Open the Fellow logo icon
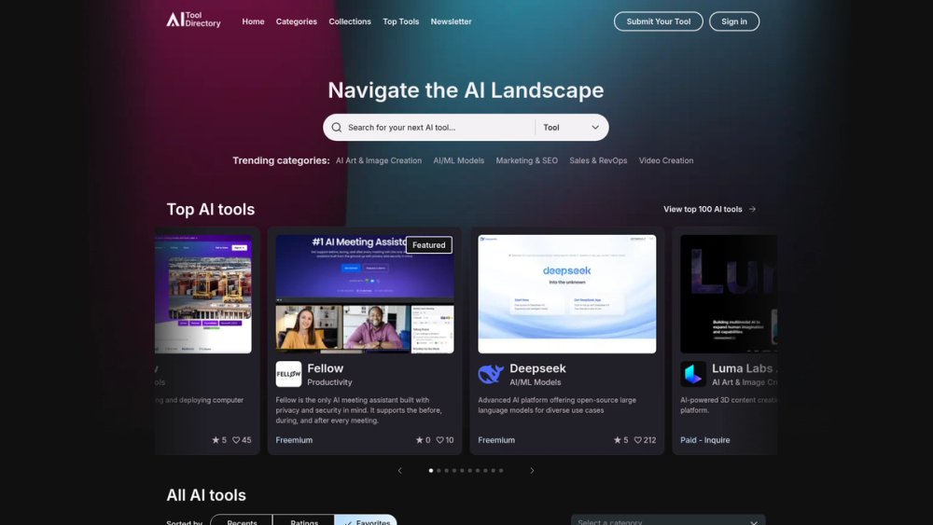This screenshot has width=933, height=525. 288,374
